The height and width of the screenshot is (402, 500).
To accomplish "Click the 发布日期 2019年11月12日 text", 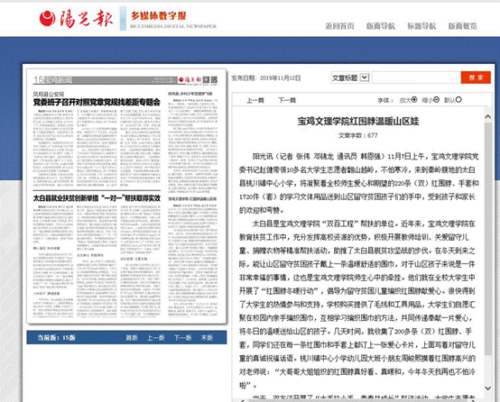I will click(x=266, y=78).
